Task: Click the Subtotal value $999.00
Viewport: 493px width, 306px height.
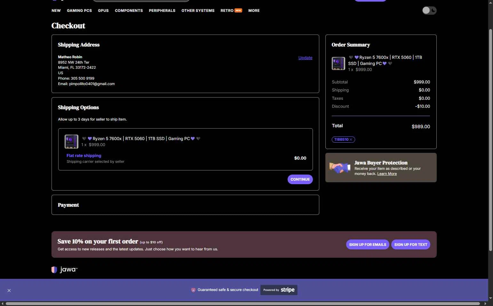Action: [422, 82]
